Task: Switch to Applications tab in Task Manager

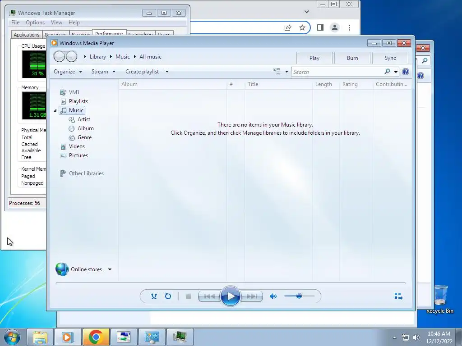Action: click(x=27, y=34)
